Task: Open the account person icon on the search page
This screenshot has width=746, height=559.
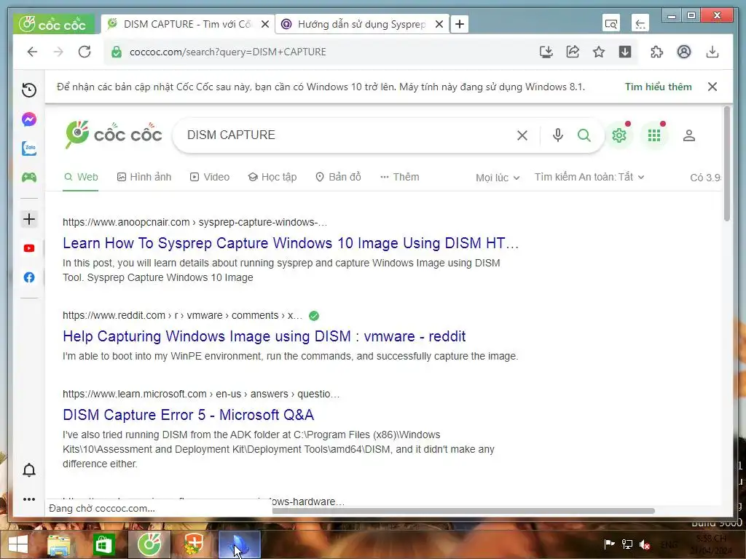Action: pos(689,135)
